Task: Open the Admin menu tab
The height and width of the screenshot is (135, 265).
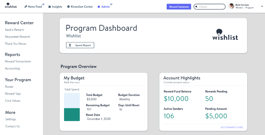Action: point(105,7)
